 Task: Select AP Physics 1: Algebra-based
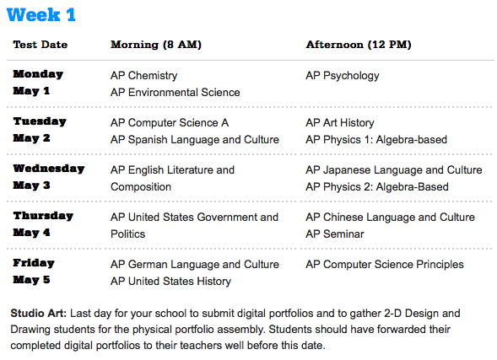tap(376, 140)
